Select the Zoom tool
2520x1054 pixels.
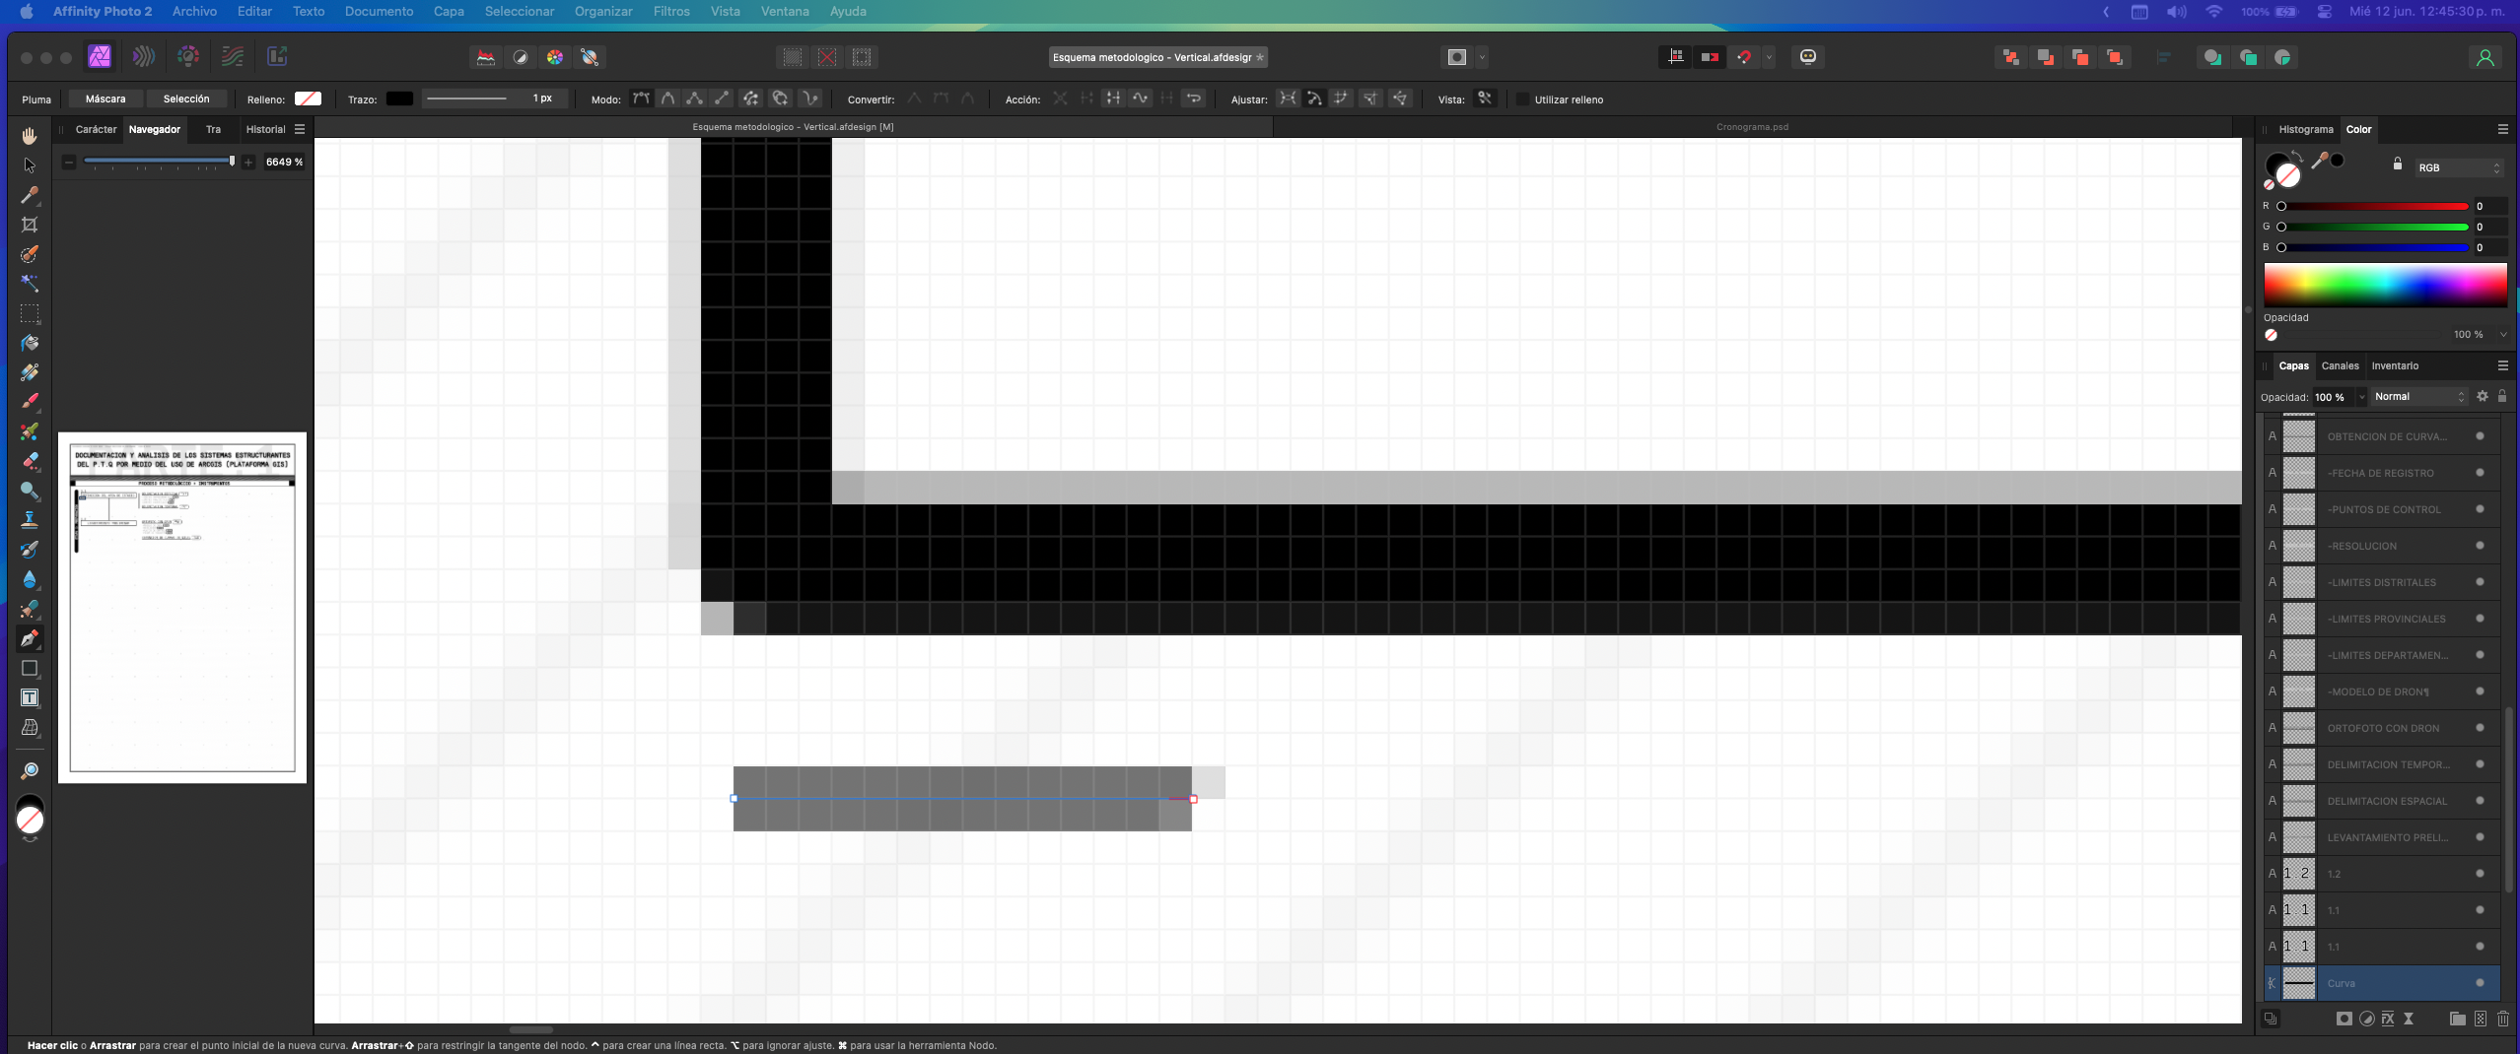click(30, 770)
